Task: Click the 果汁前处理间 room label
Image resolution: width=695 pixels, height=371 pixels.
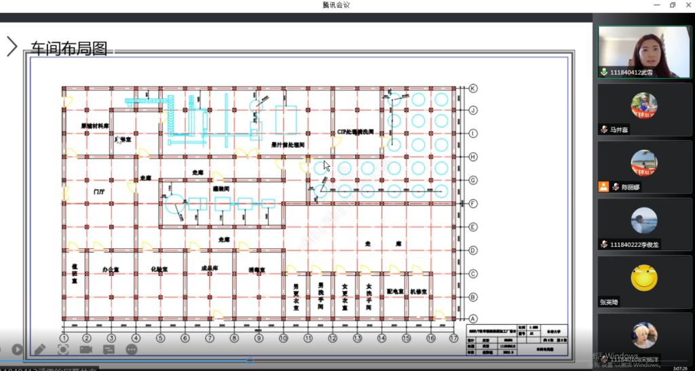Action: click(x=288, y=144)
